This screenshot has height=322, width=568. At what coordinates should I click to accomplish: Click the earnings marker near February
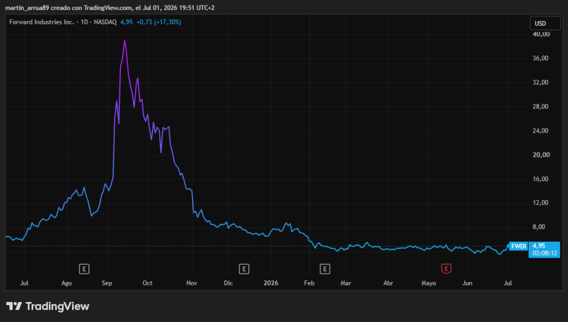click(325, 269)
